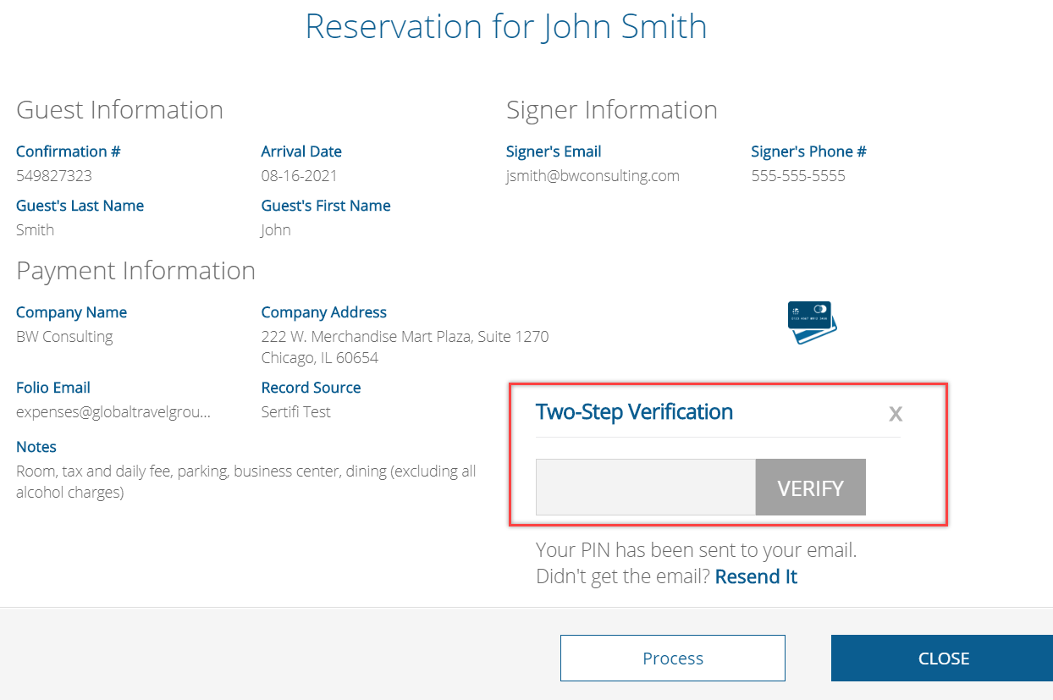Viewport: 1053px width, 700px height.
Task: Click the Reservation for John Smith heading
Action: point(506,26)
